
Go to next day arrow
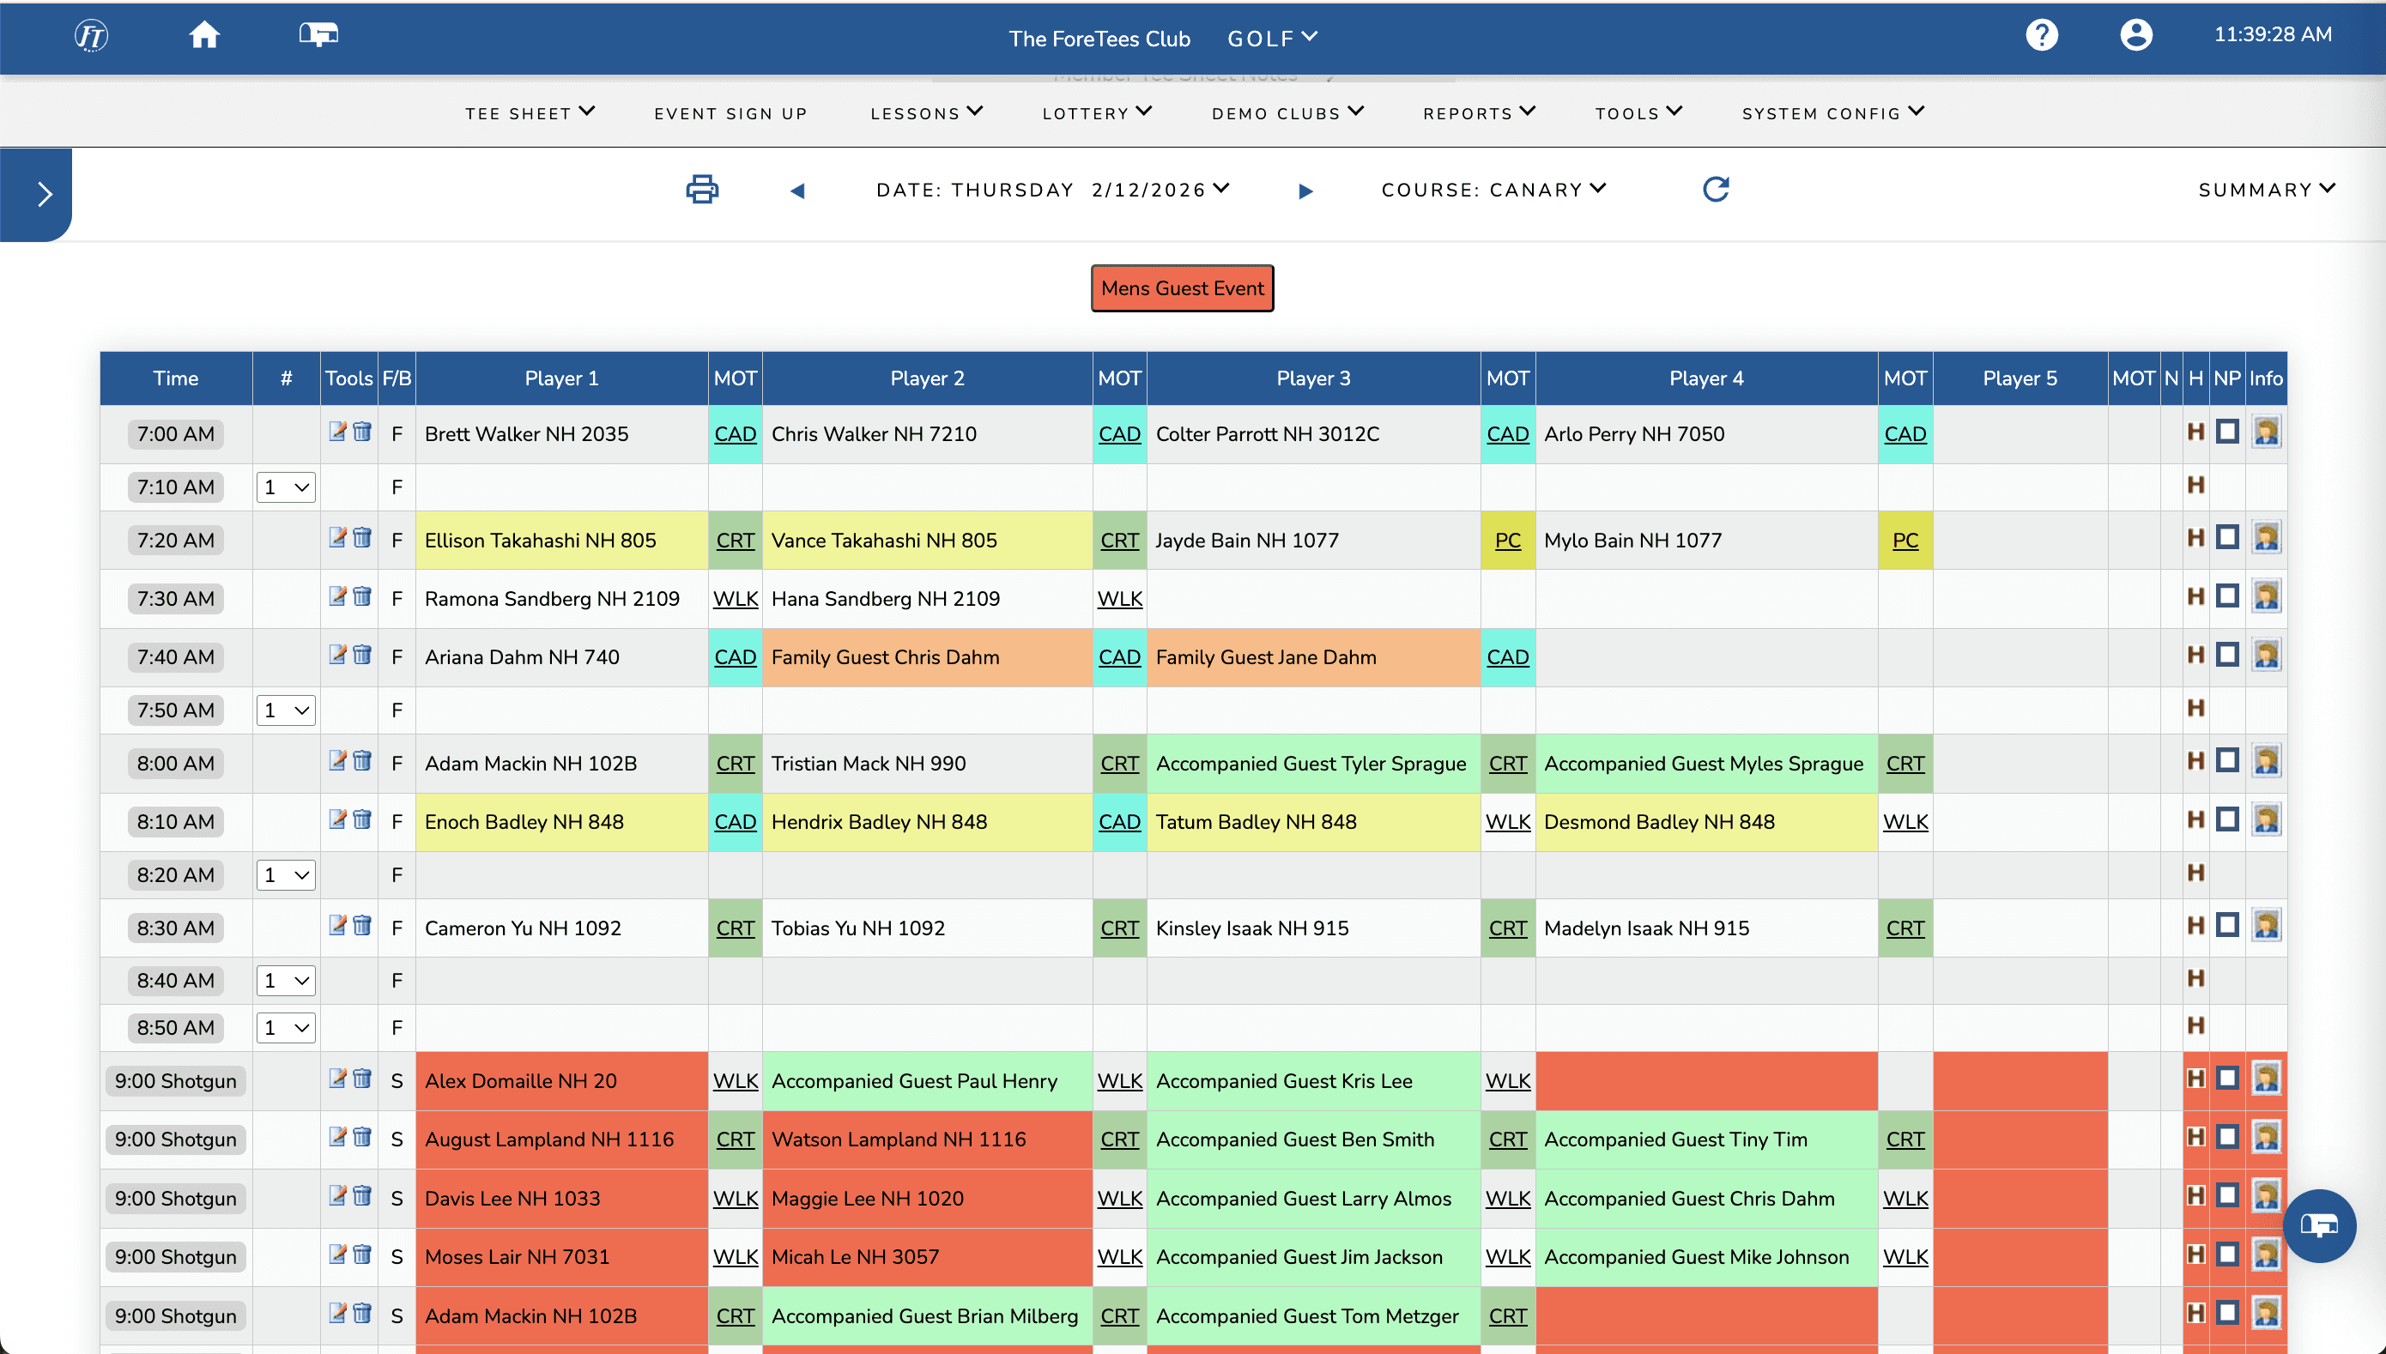pyautogui.click(x=1305, y=190)
